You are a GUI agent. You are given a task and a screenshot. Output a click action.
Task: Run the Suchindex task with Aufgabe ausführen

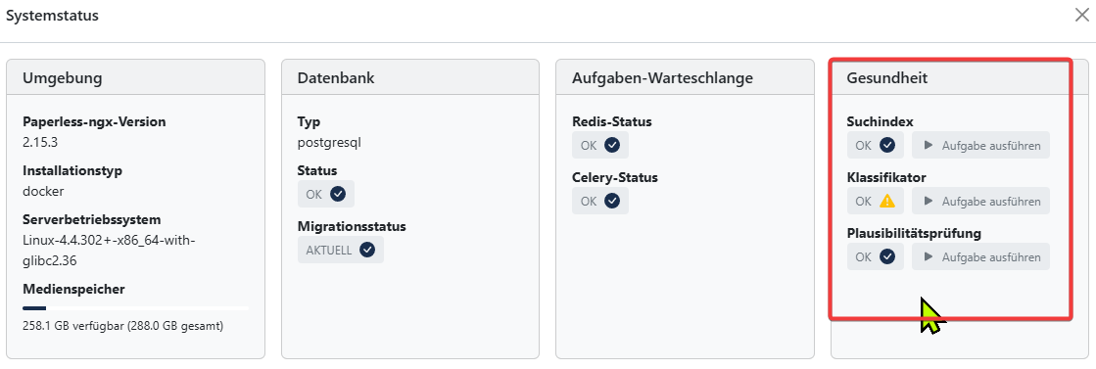tap(980, 145)
